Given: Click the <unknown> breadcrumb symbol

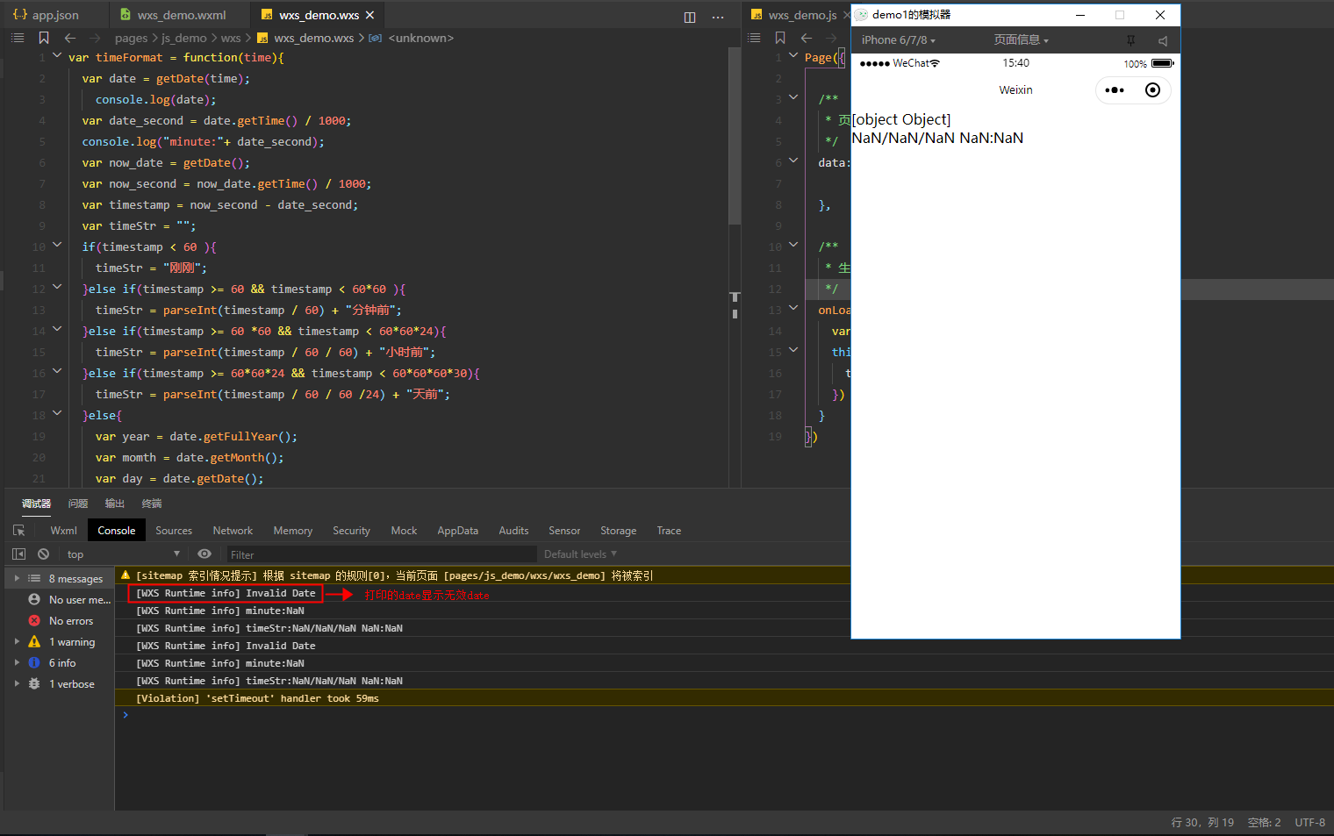Looking at the screenshot, I should click(x=420, y=38).
